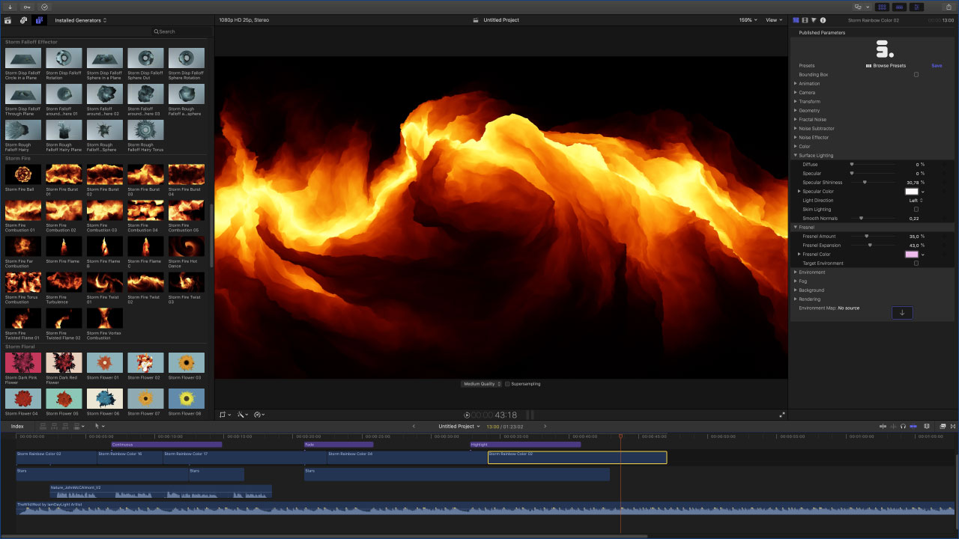
Task: Click the timeline history forward arrow
Action: (545, 426)
